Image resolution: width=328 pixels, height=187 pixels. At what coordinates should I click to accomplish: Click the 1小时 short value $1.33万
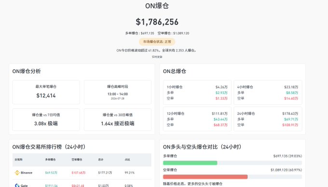221,98
